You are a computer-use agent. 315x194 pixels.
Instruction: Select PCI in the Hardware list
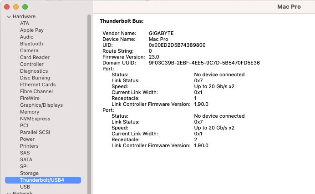[24, 125]
